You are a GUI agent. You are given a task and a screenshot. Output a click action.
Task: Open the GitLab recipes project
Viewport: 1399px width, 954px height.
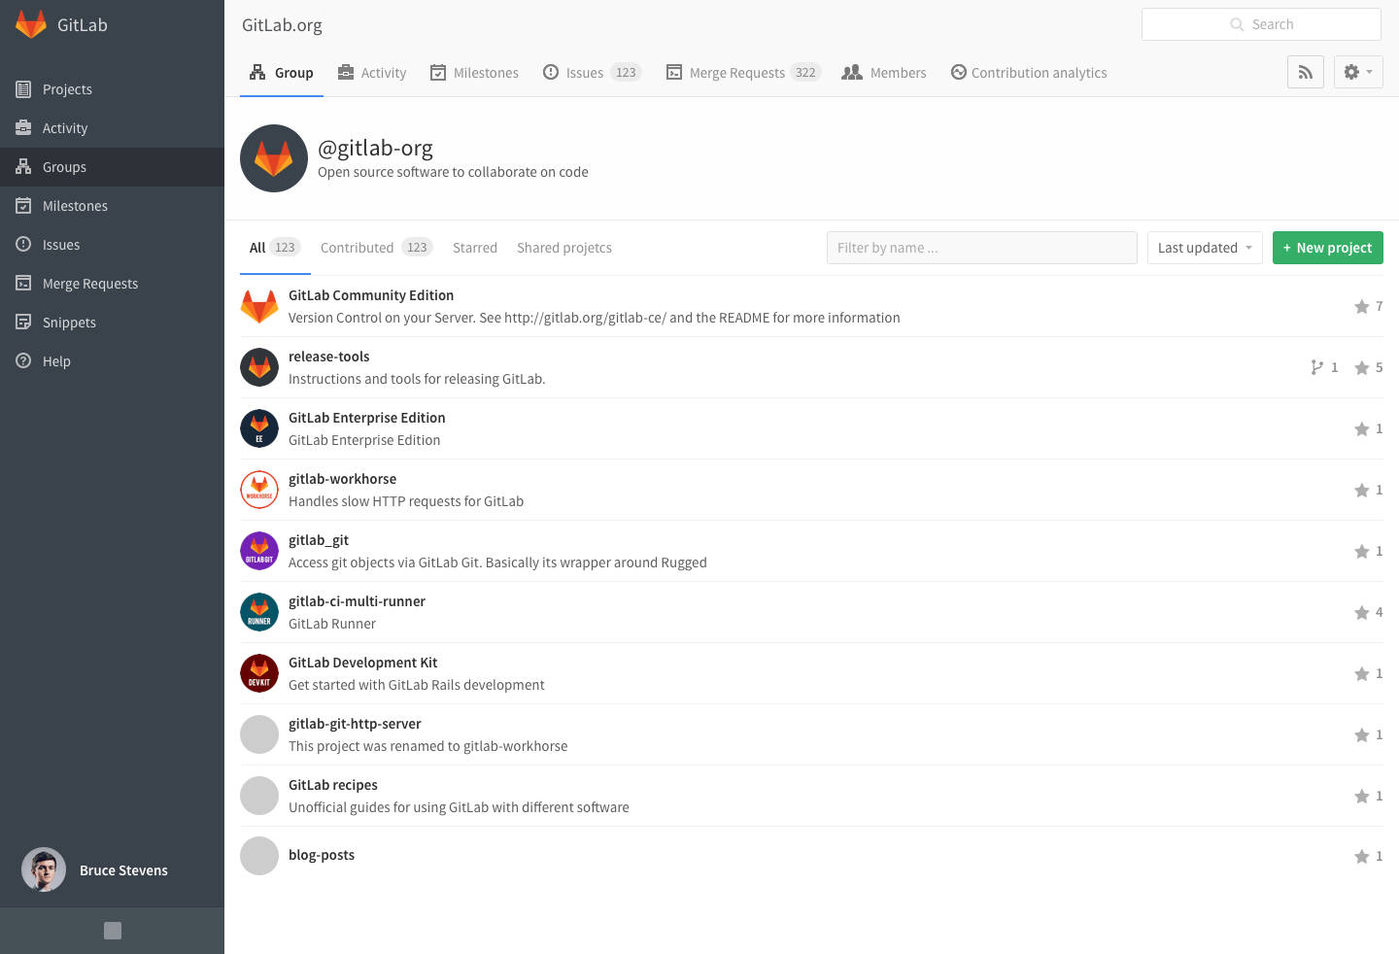333,785
